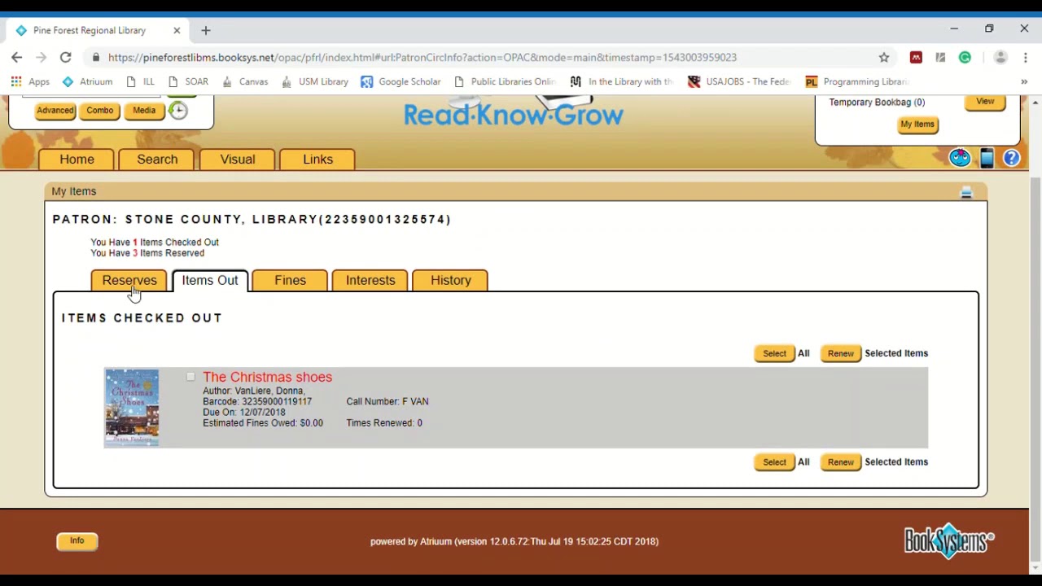
Task: Open the USM Library bookmark
Action: coord(314,81)
